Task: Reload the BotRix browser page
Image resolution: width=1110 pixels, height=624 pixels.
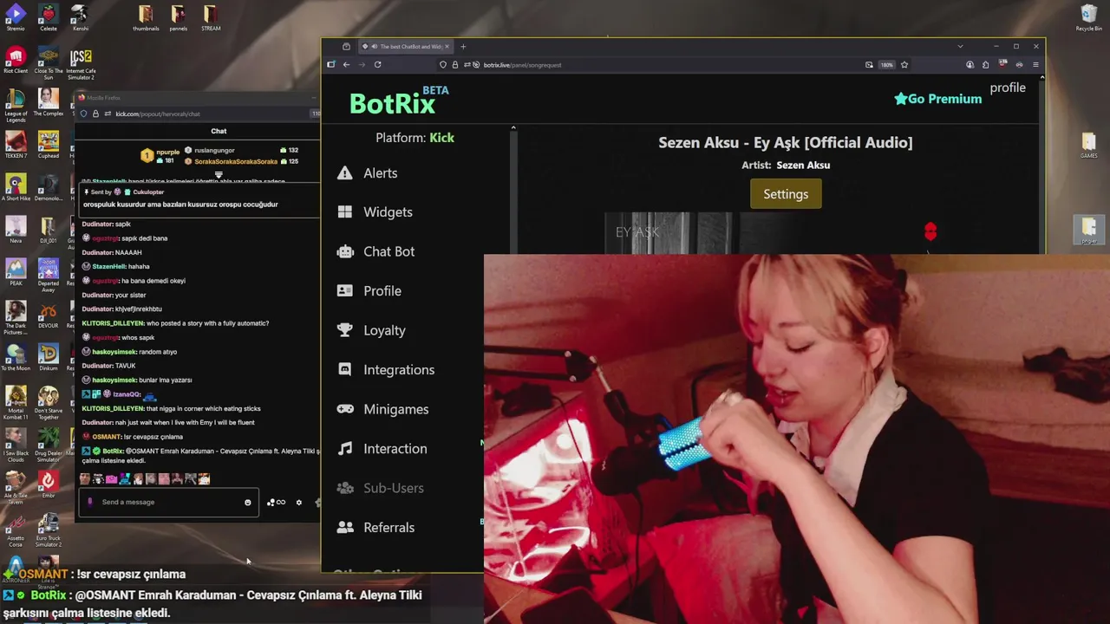Action: [377, 64]
